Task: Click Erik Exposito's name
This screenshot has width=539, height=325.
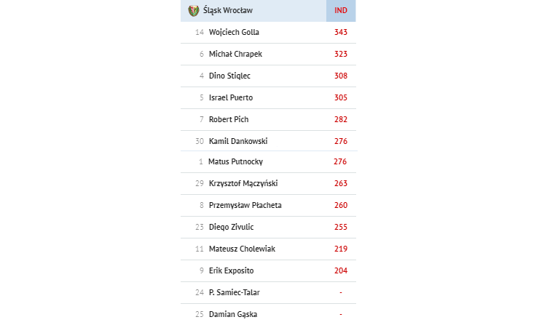Action: point(231,270)
